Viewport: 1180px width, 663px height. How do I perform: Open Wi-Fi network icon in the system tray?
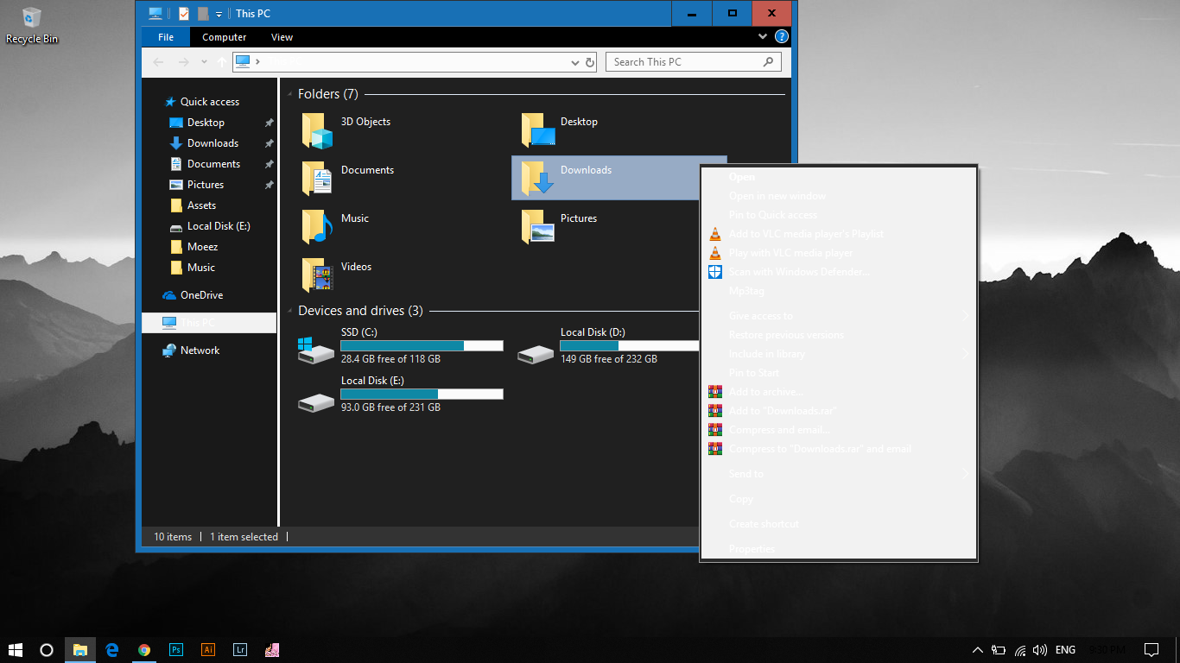point(1019,649)
